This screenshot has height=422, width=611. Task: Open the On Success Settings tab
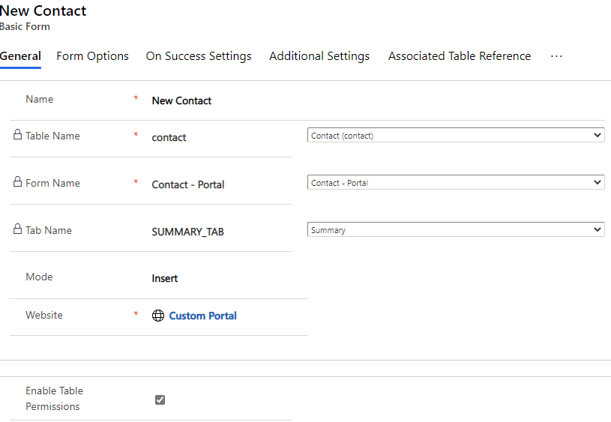pos(199,56)
